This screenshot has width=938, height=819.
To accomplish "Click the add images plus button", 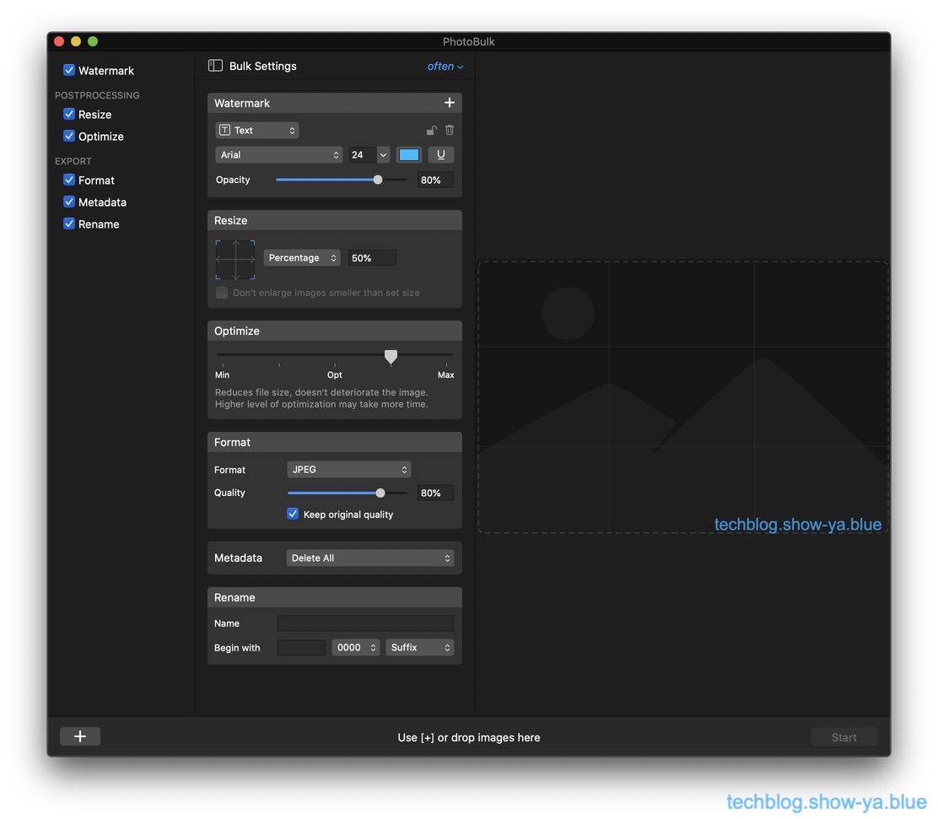I will pyautogui.click(x=80, y=736).
